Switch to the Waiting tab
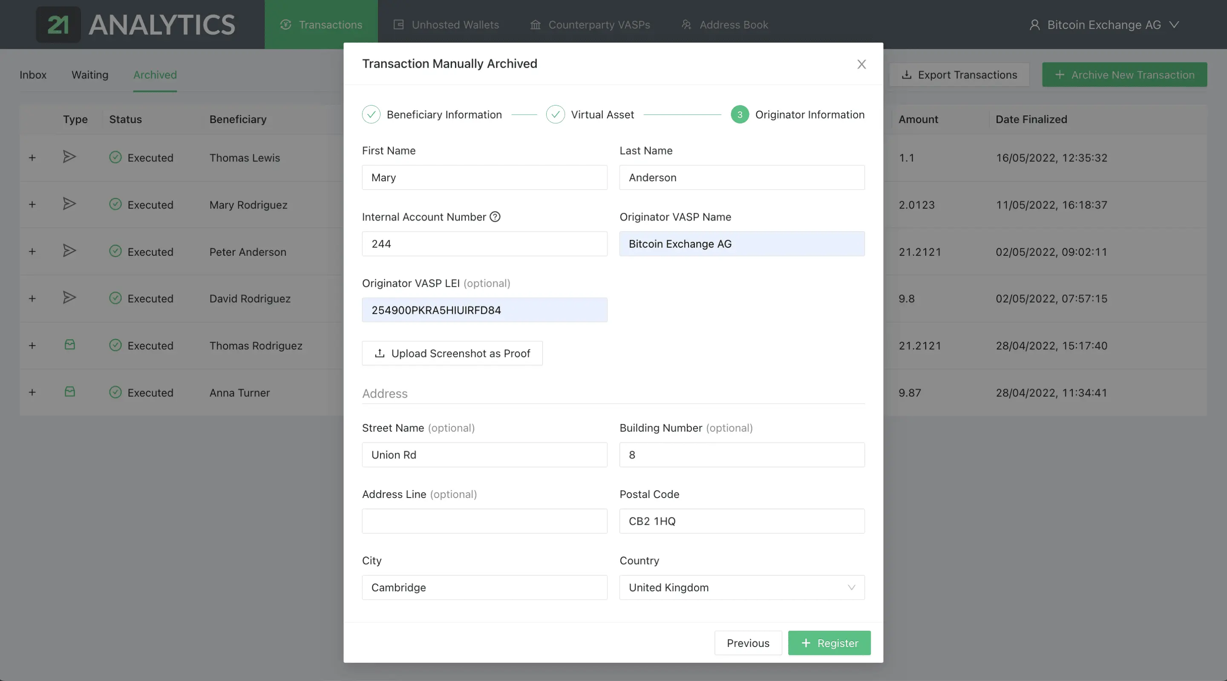 pyautogui.click(x=89, y=74)
